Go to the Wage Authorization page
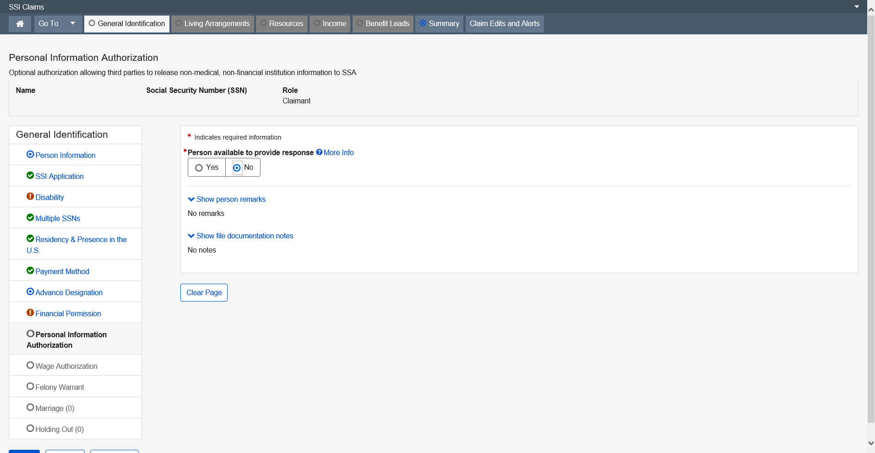 click(x=66, y=366)
